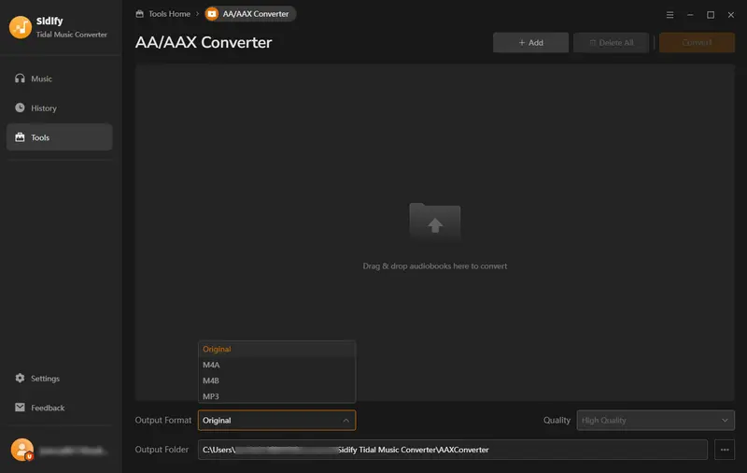Image resolution: width=747 pixels, height=473 pixels.
Task: Go back to Tools Home breadcrumb
Action: click(162, 14)
